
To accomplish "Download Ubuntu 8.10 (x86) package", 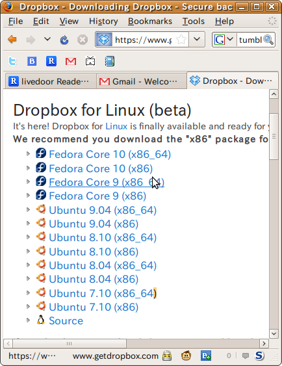I will (94, 252).
